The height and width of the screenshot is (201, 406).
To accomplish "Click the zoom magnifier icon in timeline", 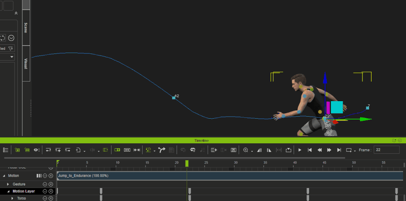I will pyautogui.click(x=246, y=150).
